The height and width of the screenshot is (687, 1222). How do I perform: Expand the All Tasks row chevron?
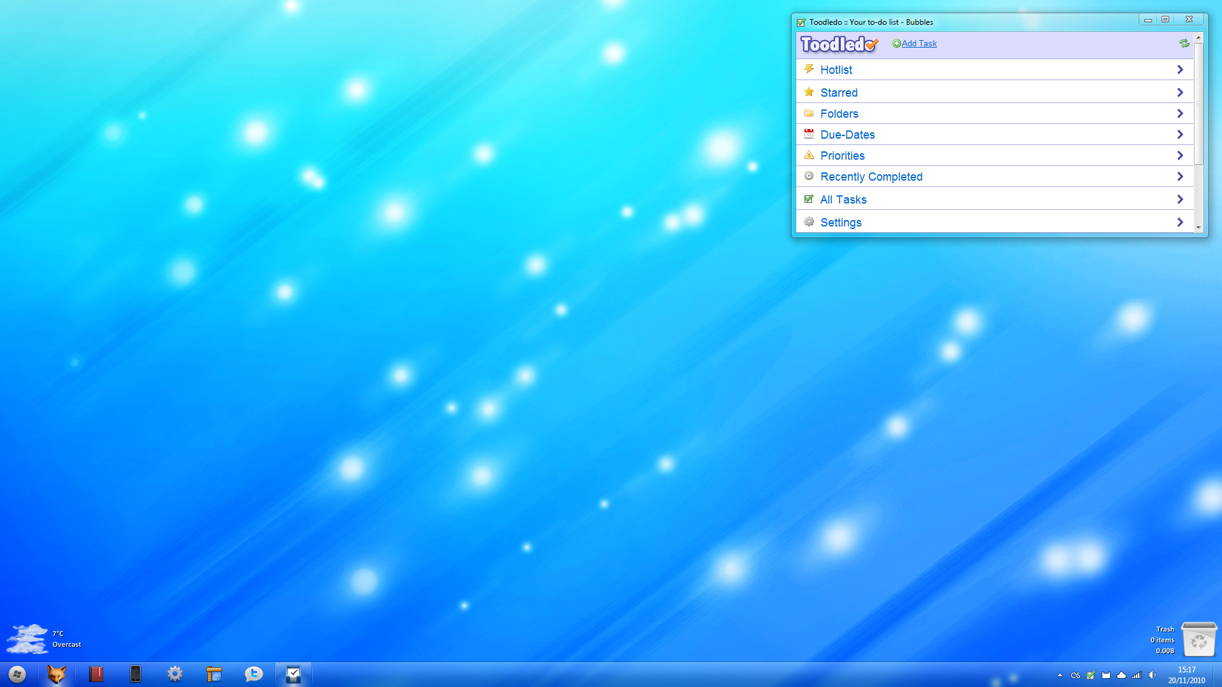tap(1180, 199)
